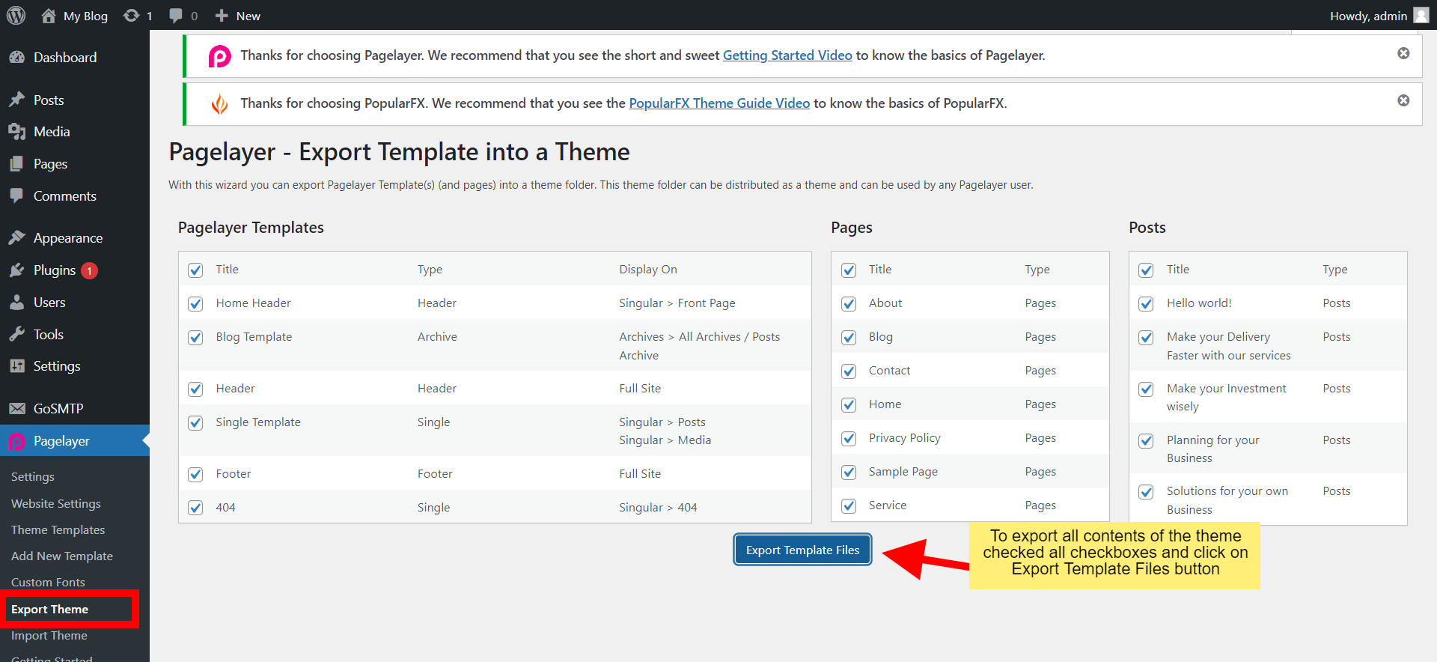Open Import Theme submenu item

click(49, 635)
